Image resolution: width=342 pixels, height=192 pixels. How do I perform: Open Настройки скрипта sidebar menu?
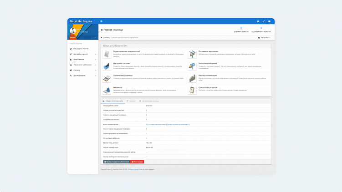tap(81, 54)
